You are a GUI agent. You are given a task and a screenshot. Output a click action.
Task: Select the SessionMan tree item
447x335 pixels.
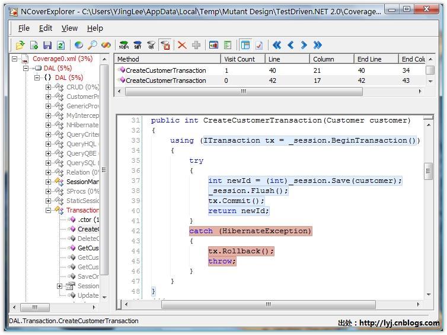[82, 182]
